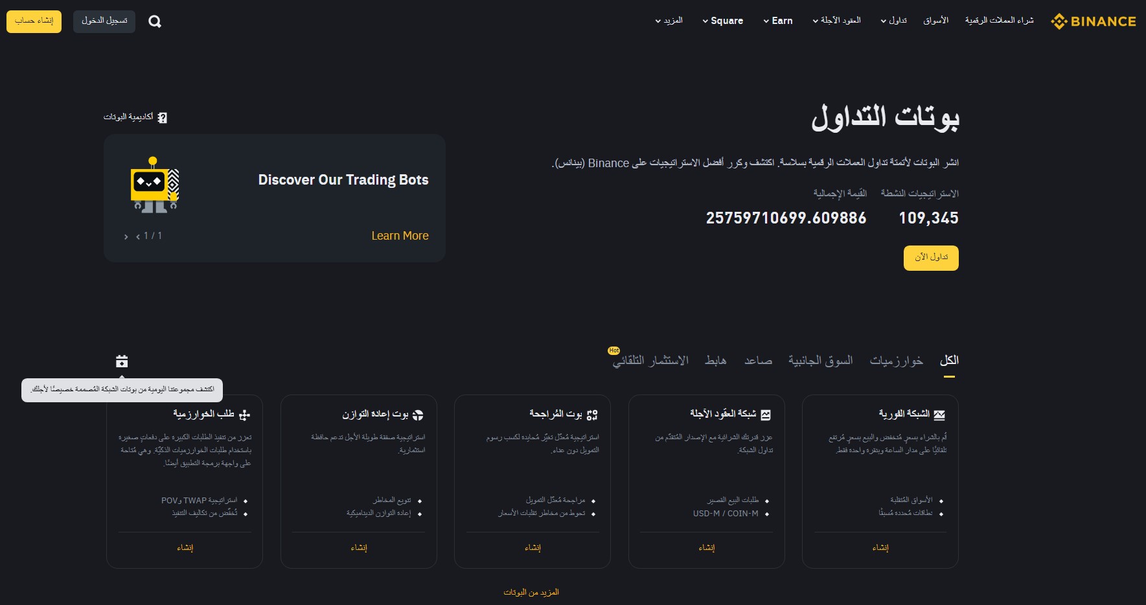Click the الشبكة الفورية card title
Image resolution: width=1146 pixels, height=605 pixels.
pos(904,414)
